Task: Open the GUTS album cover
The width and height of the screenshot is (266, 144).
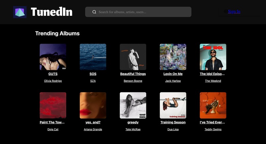Action: point(53,57)
